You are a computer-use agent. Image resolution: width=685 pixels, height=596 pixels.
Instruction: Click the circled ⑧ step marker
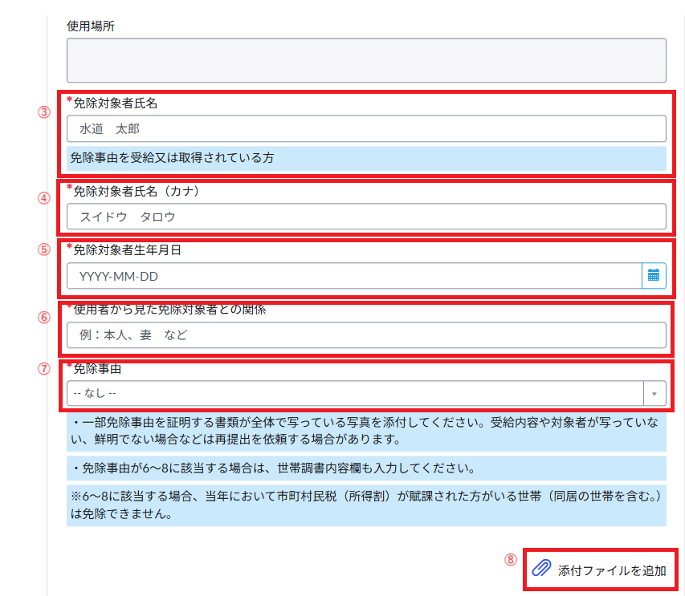tap(510, 561)
